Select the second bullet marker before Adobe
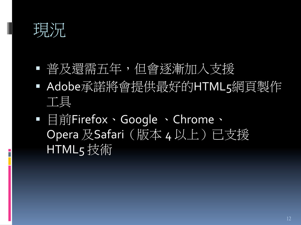This screenshot has height=225, width=301. coord(38,86)
